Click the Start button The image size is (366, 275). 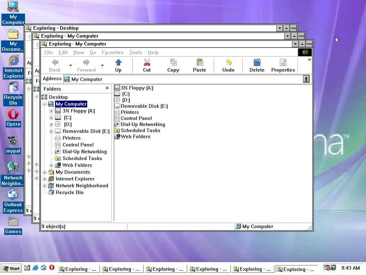tap(11, 269)
